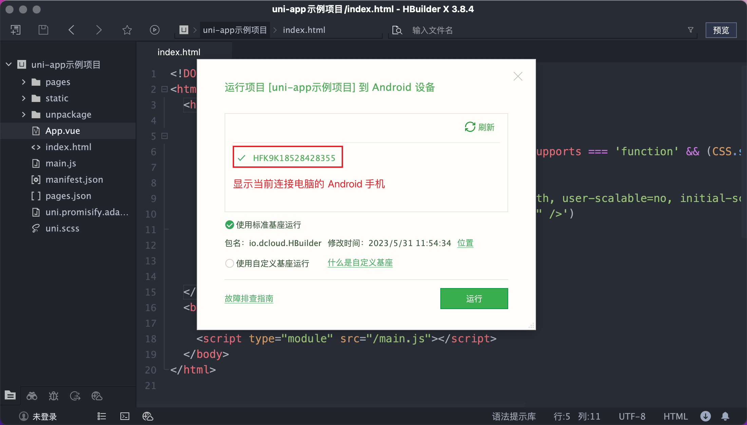This screenshot has width=747, height=425.
Task: Click the save file icon
Action: (43, 30)
